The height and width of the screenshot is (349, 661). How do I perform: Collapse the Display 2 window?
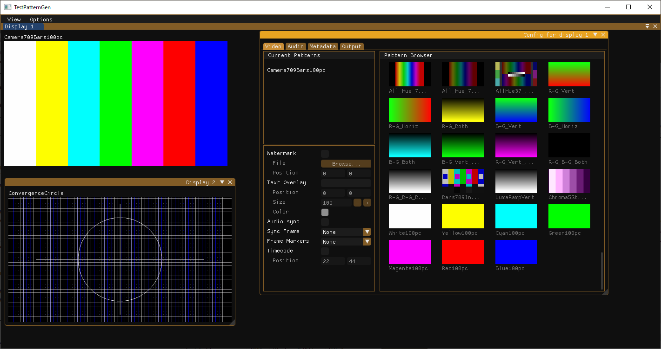pyautogui.click(x=222, y=182)
